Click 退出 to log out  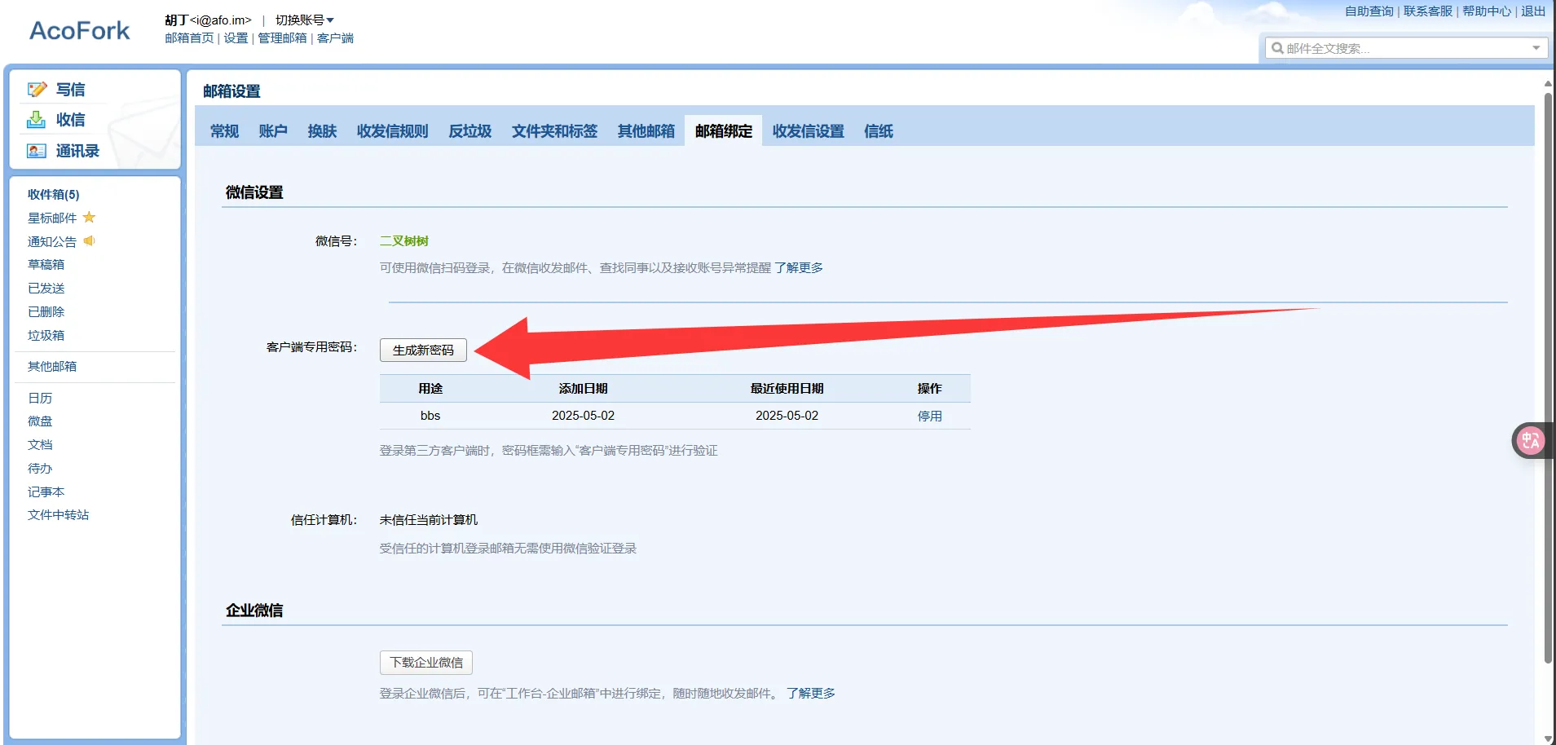coord(1532,11)
